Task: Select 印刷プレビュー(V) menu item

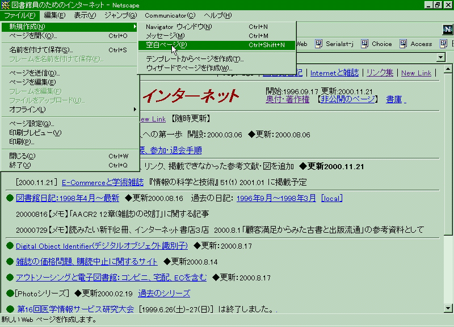Action: (69, 133)
